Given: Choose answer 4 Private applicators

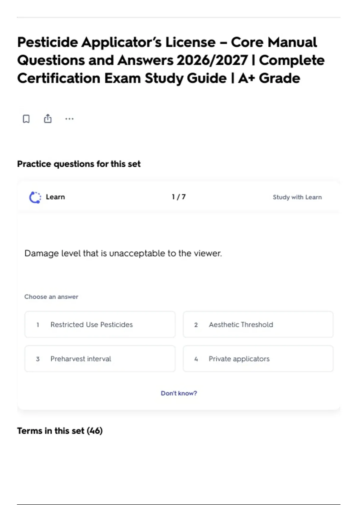Looking at the screenshot, I should coord(258,359).
